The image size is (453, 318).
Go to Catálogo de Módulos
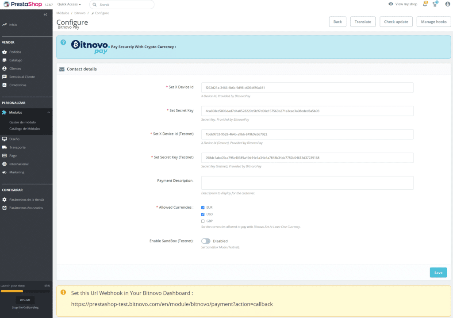tap(25, 129)
